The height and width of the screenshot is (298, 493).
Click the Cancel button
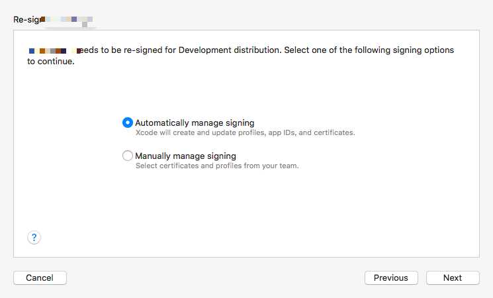[40, 278]
